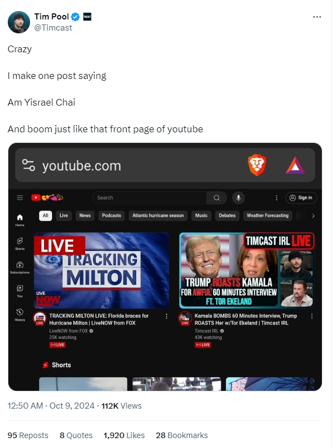Viewport: 333px width, 447px height.
Task: Open YouTube settings vertical dots menu
Action: click(276, 198)
